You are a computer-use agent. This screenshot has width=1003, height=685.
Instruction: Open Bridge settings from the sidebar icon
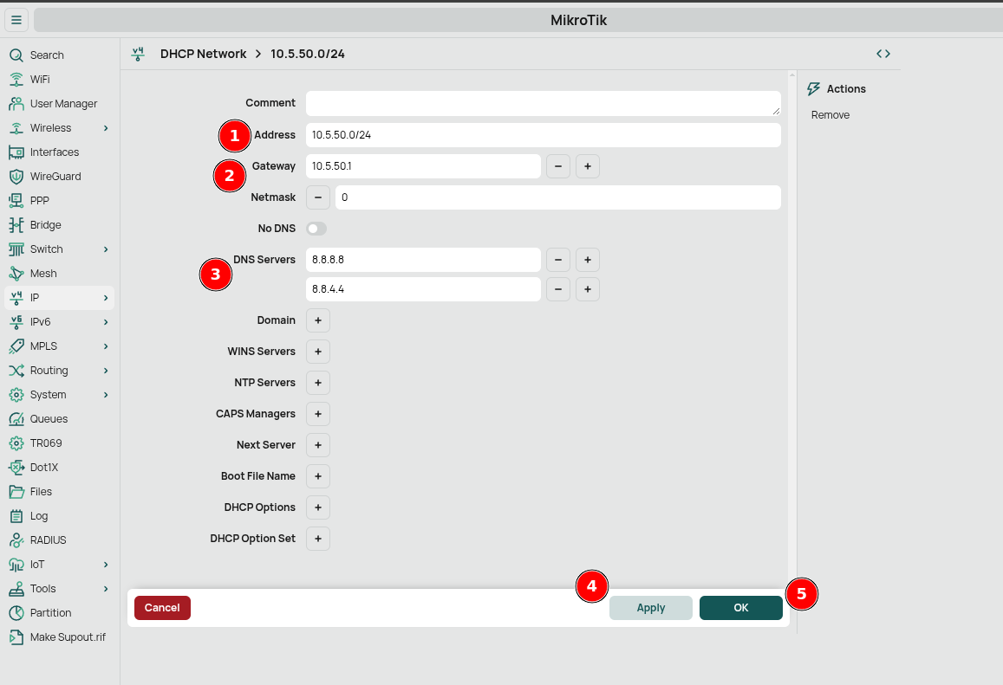pos(17,224)
